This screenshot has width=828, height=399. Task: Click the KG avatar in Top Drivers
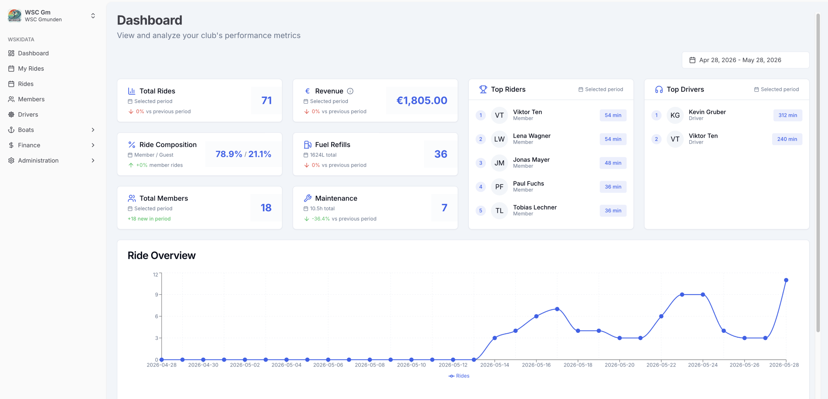click(x=675, y=115)
